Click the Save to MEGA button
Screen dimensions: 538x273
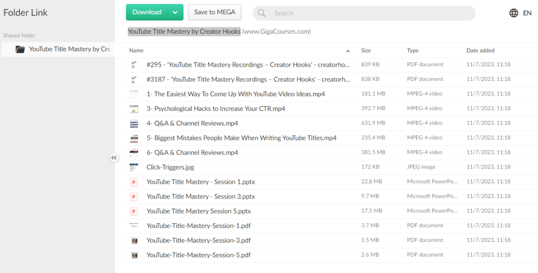click(x=215, y=13)
